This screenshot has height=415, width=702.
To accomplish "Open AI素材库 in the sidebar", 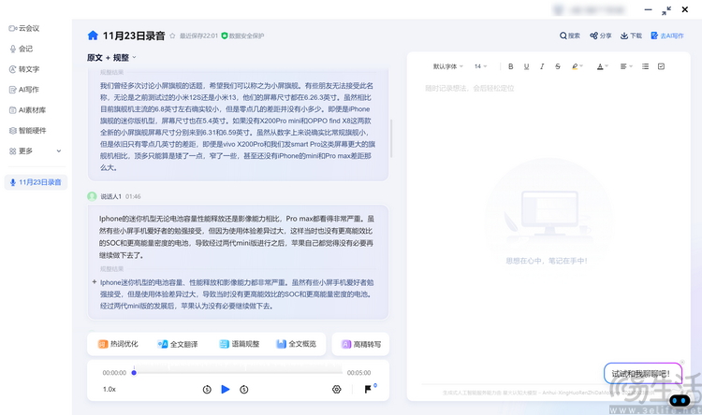I will pyautogui.click(x=28, y=110).
